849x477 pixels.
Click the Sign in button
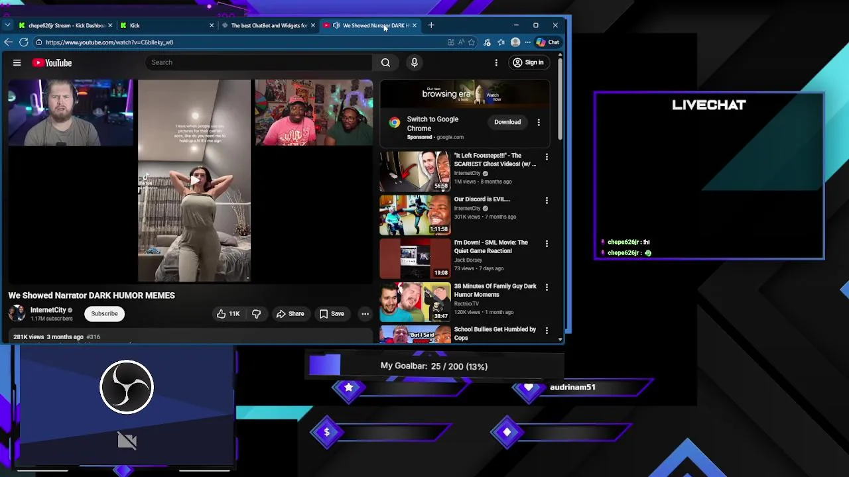click(528, 62)
